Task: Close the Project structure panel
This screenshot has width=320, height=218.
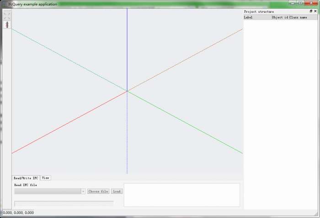Action: 315,11
